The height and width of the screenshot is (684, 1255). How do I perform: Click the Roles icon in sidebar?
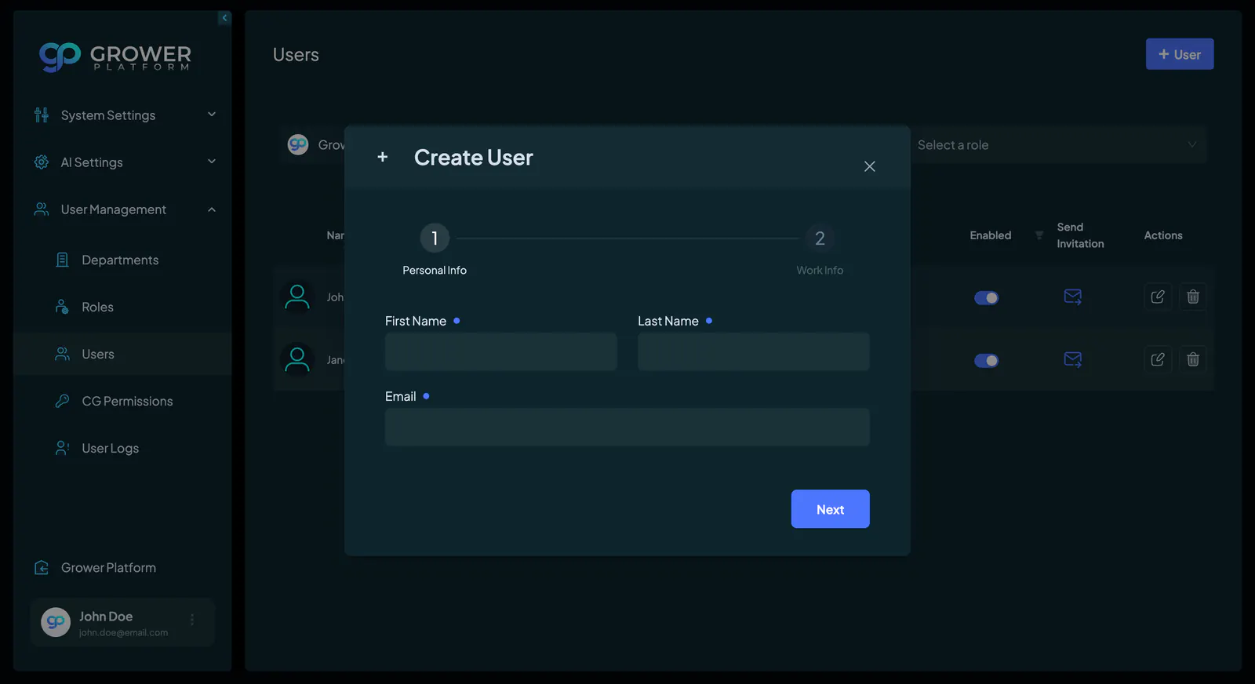pyautogui.click(x=63, y=307)
